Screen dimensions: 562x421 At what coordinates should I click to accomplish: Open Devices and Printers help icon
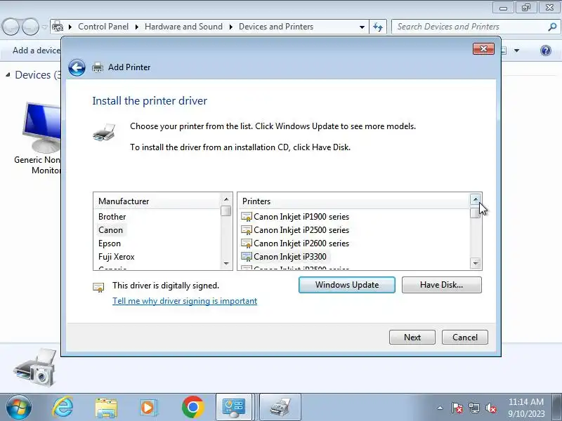546,51
